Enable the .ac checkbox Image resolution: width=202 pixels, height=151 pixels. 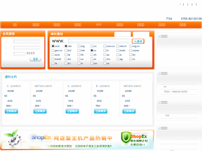[x=105, y=55]
